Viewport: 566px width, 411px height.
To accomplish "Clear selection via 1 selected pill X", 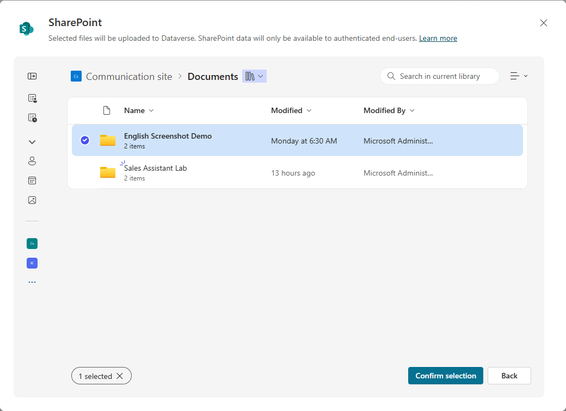I will 120,376.
